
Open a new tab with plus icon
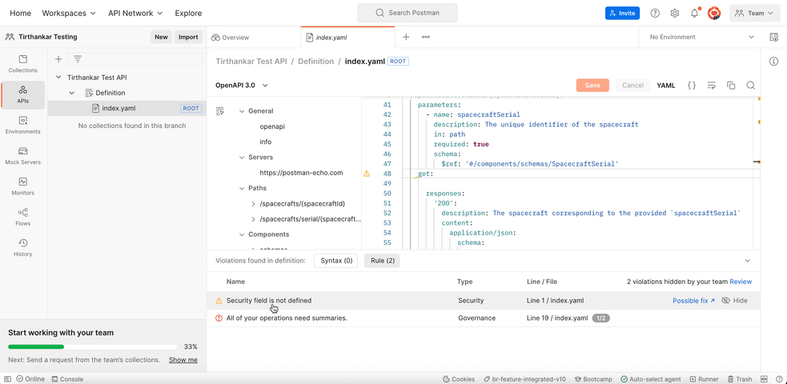point(407,37)
